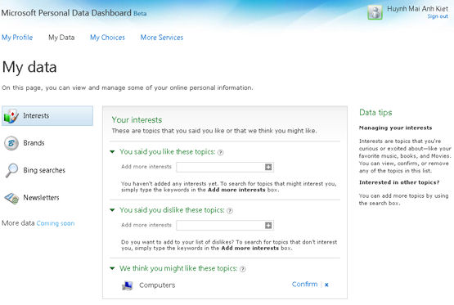Open help icon beside liked topics heading
Viewport: 454px width, 305px height.
click(x=220, y=152)
